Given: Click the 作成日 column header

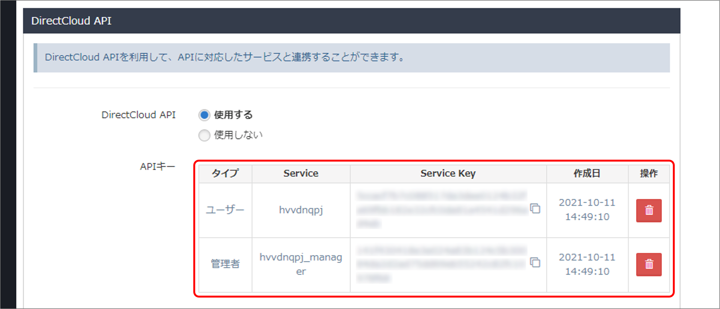Looking at the screenshot, I should pos(587,173).
